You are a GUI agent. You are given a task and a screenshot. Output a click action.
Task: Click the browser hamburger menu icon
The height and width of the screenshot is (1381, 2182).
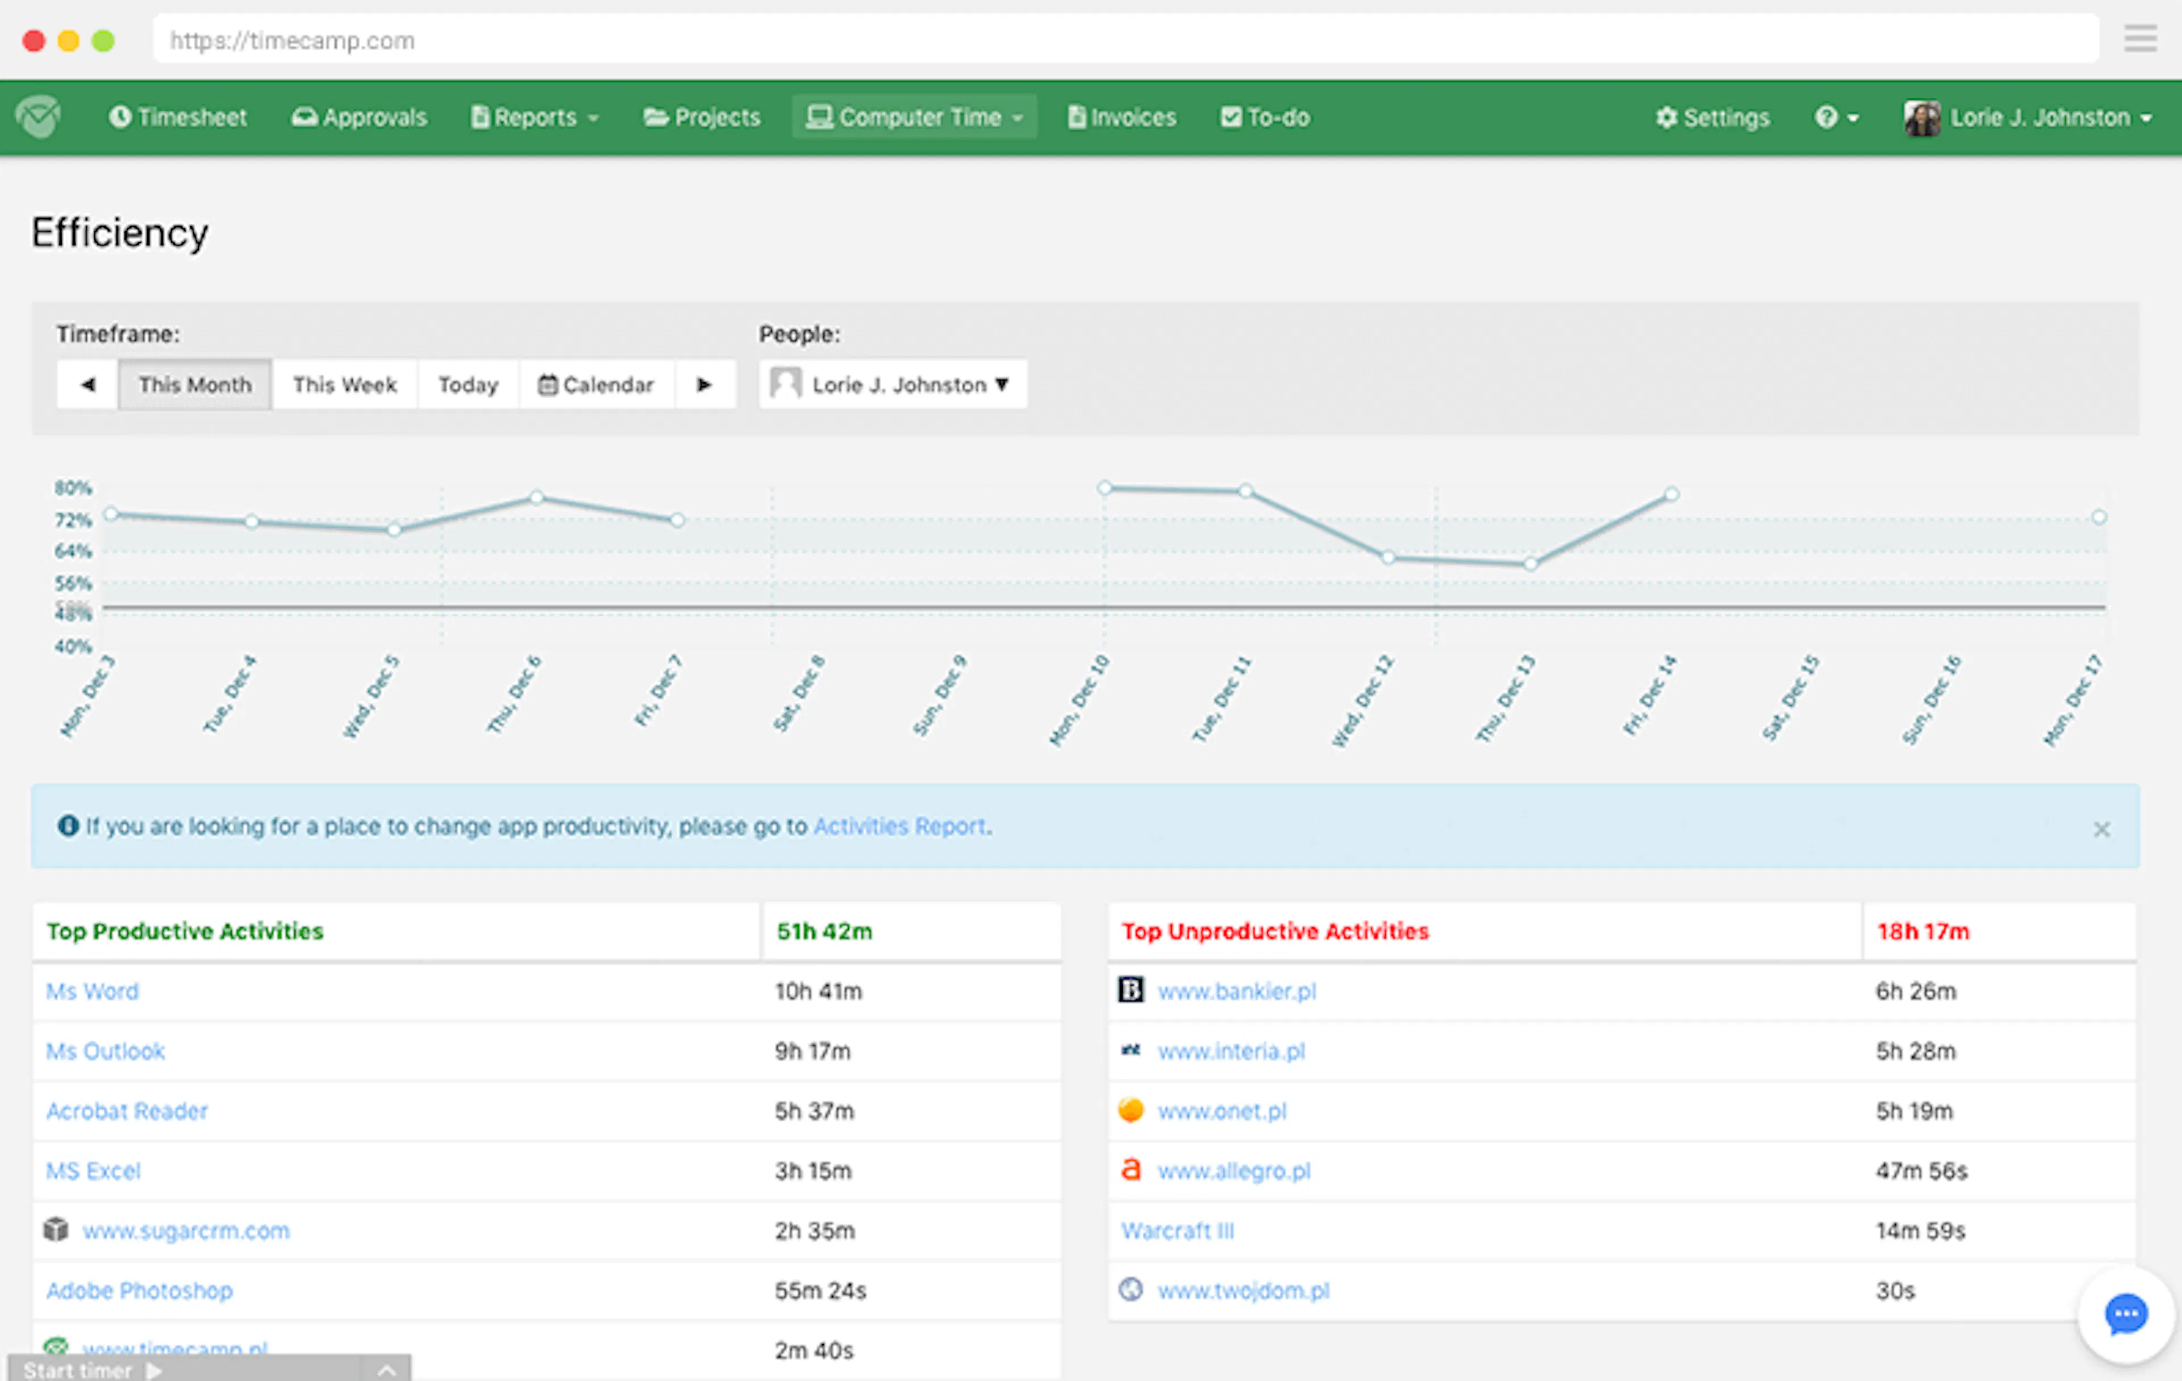click(2139, 39)
